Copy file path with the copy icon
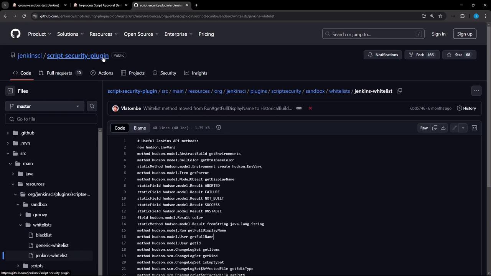The height and width of the screenshot is (276, 491). (x=399, y=91)
